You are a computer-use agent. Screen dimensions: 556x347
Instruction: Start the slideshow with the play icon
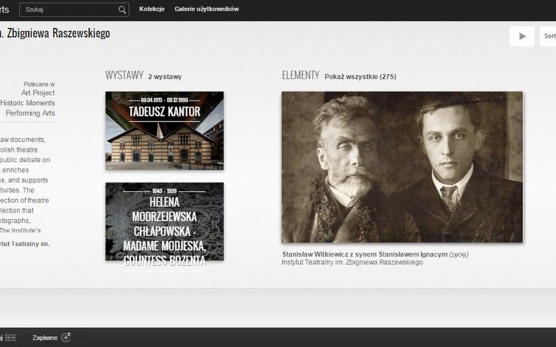tap(521, 36)
